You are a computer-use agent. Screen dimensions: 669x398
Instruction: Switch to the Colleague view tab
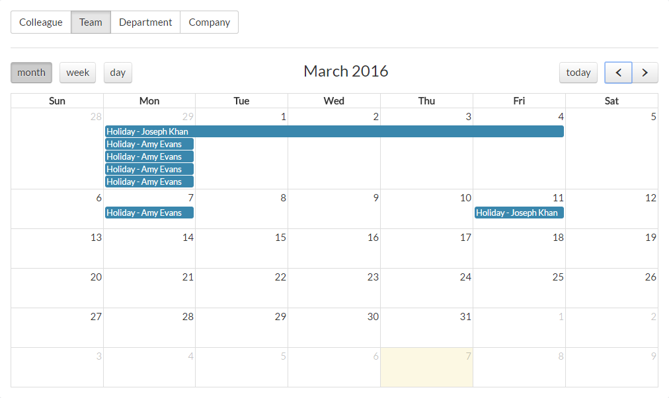pyautogui.click(x=41, y=22)
